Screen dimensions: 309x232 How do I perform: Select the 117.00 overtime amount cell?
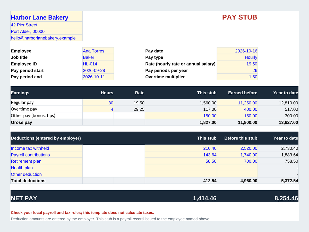(181, 109)
